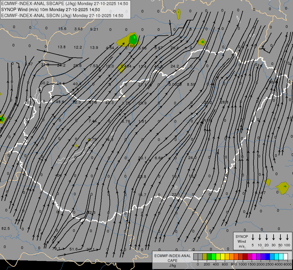Click the grid value 1.51
The height and width of the screenshot is (270, 293).
[x=142, y=121]
